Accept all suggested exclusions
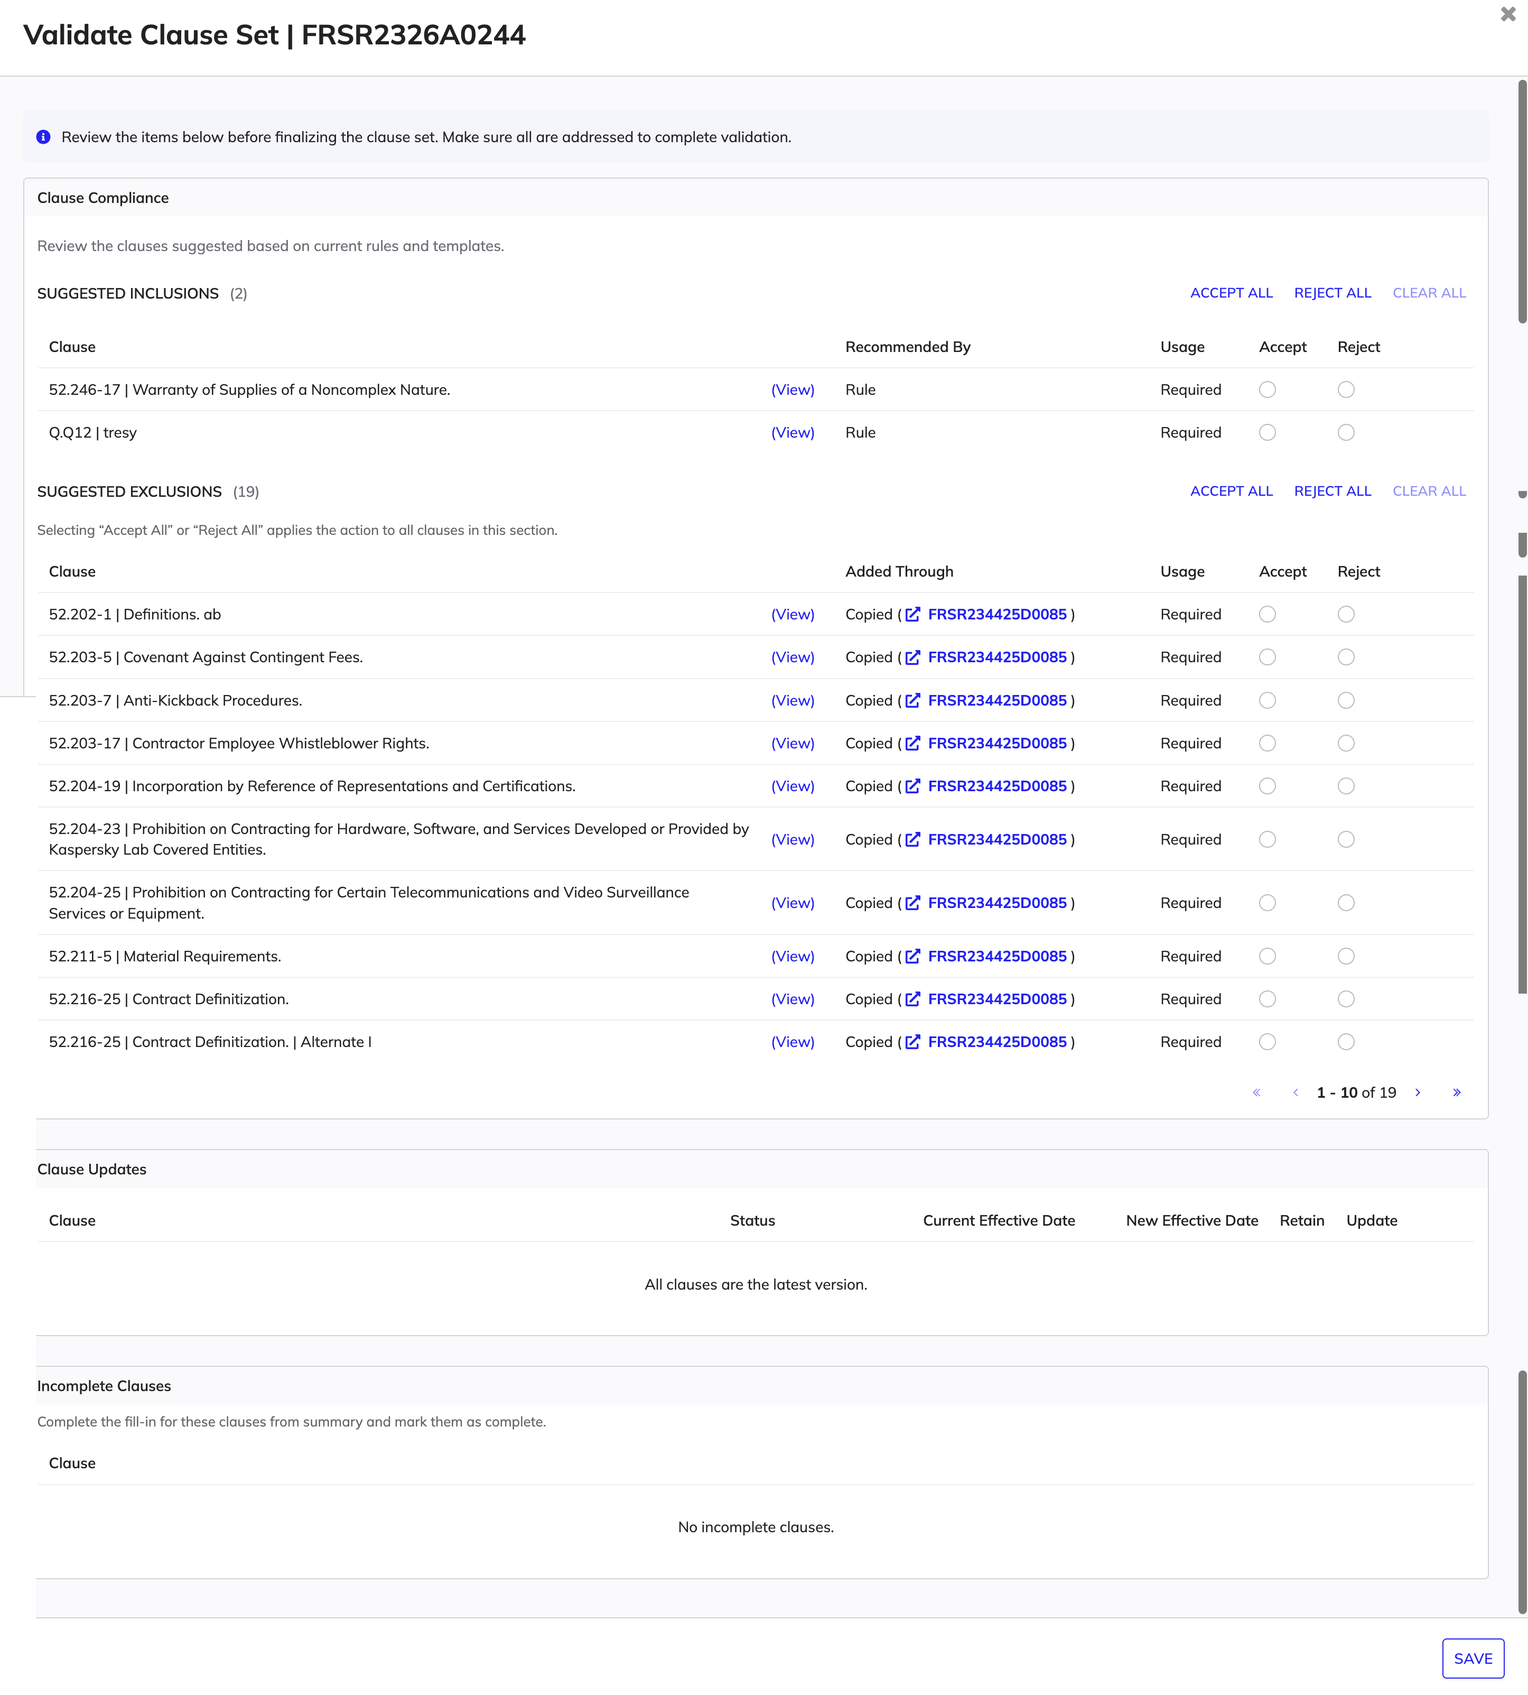Screen dimensions: 1528x1695 1232,490
